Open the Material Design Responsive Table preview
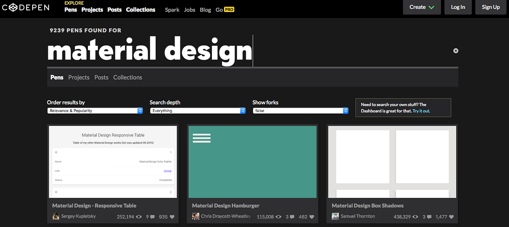 (113, 162)
